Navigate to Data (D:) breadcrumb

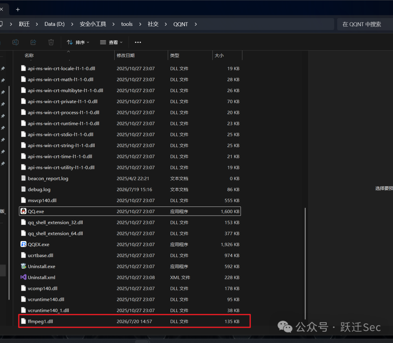[x=54, y=24]
